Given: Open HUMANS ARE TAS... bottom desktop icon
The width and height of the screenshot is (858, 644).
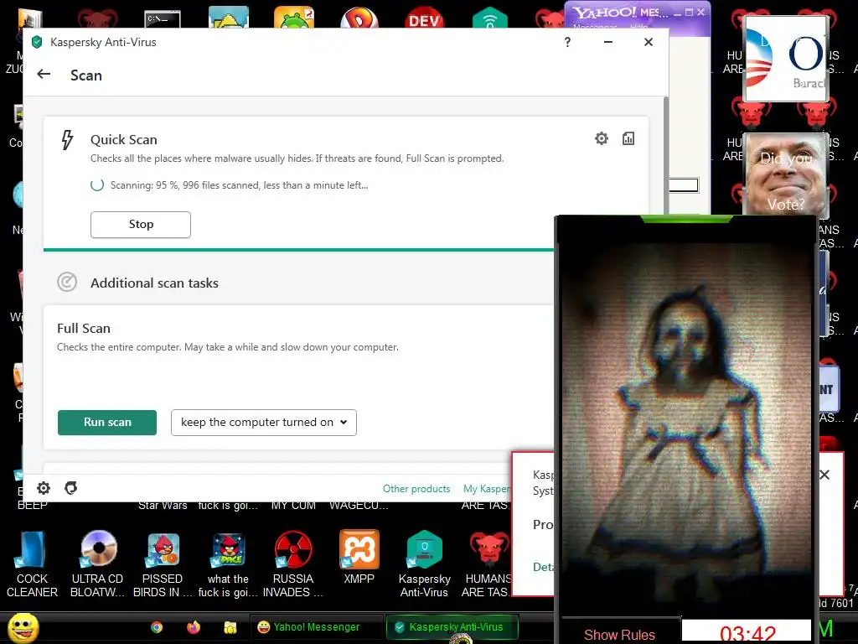Looking at the screenshot, I should pyautogui.click(x=487, y=564).
